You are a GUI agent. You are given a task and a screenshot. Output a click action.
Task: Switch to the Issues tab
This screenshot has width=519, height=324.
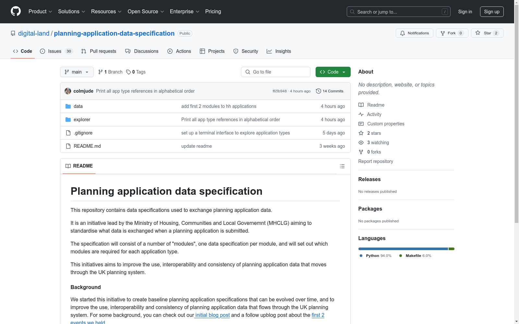pos(56,51)
